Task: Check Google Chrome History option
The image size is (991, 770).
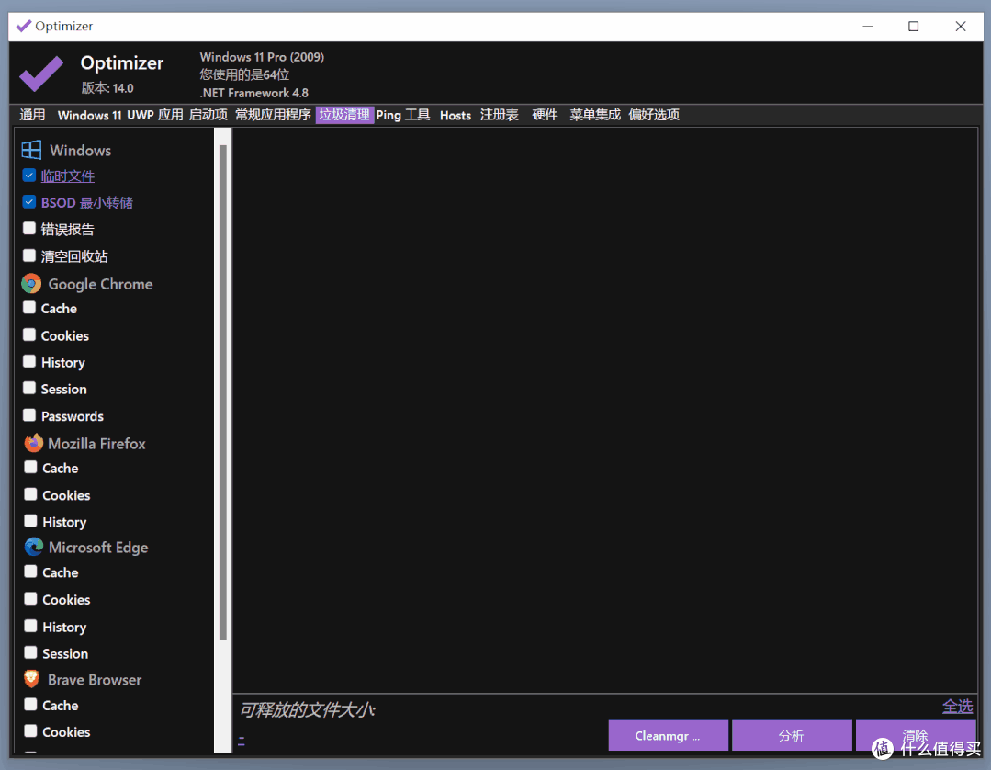Action: pyautogui.click(x=29, y=361)
